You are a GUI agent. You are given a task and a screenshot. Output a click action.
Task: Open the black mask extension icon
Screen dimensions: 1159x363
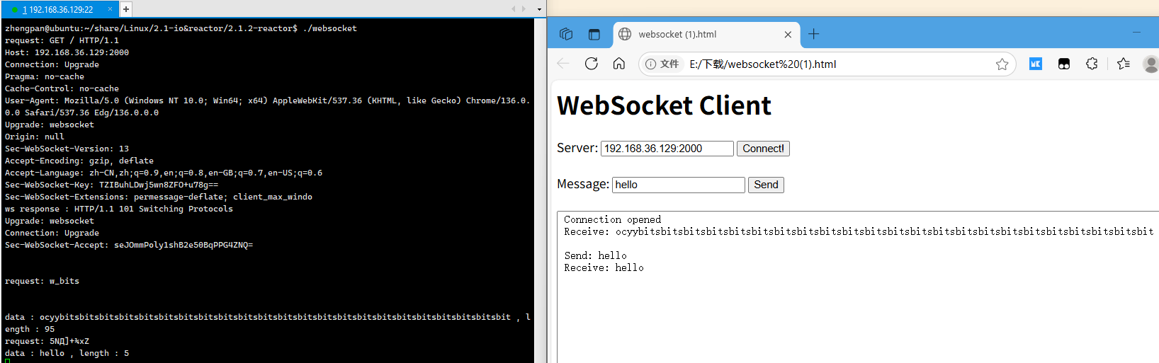point(1064,64)
